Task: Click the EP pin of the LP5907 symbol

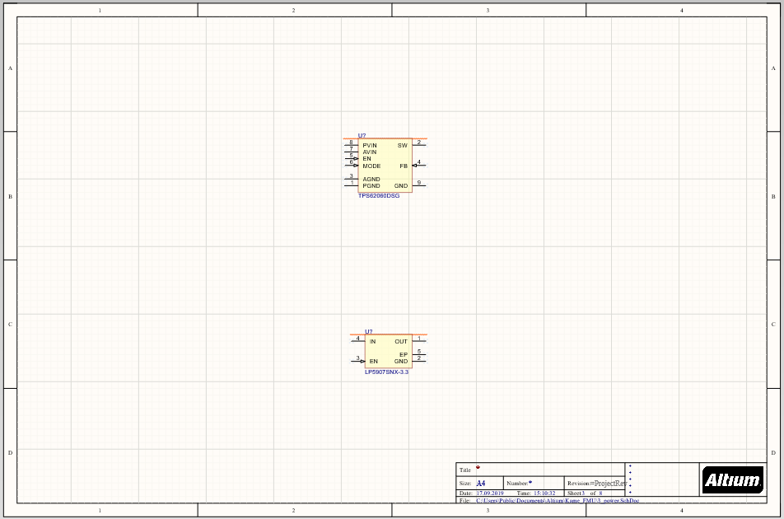Action: [419, 353]
